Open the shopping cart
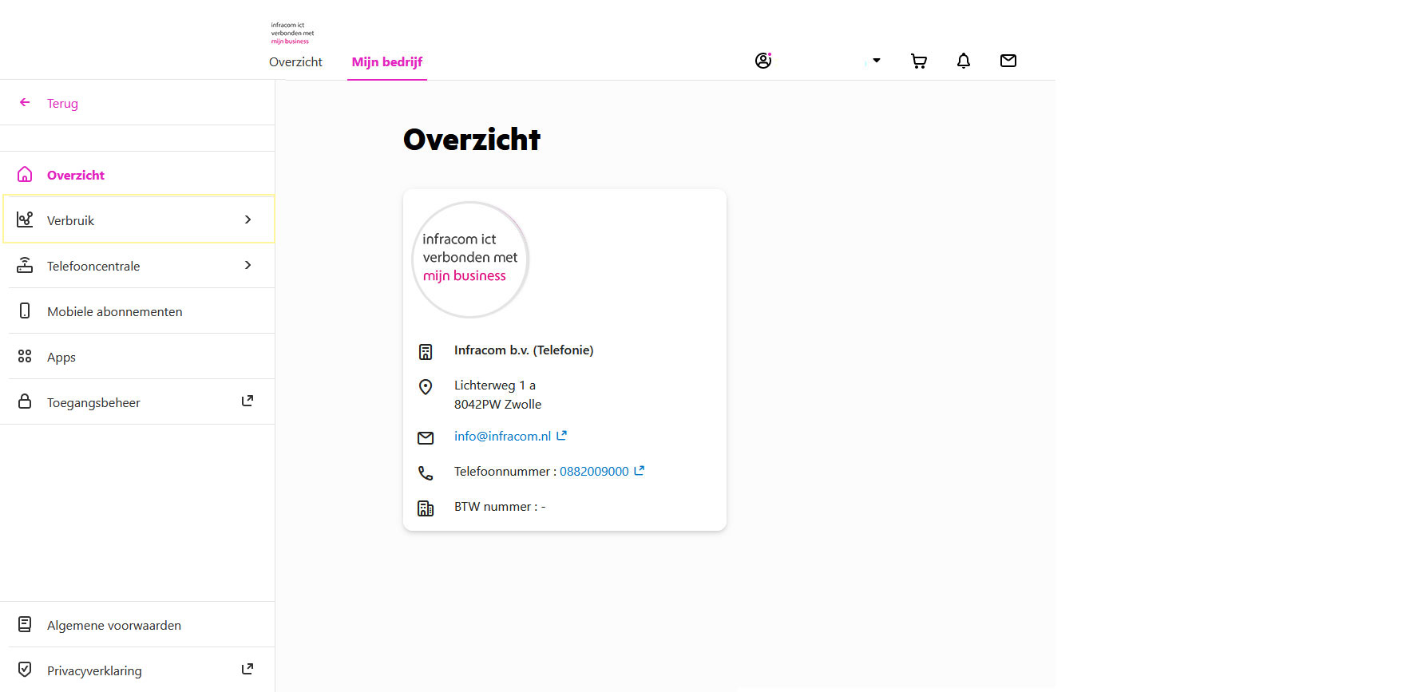Screen dimensions: 1406x692 point(919,61)
